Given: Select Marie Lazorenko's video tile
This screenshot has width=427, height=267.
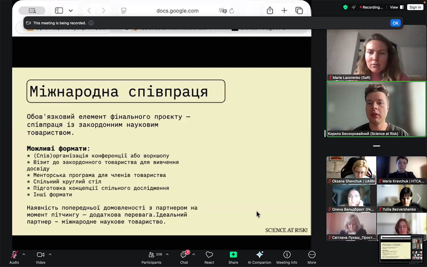Looking at the screenshot, I should tap(376, 55).
